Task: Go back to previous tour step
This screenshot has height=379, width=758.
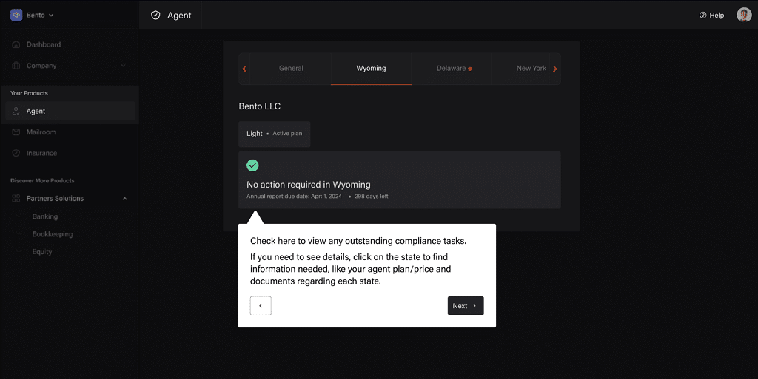Action: 261,306
